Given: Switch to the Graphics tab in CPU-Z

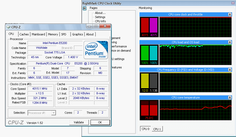Looking at the screenshot, I should (x=78, y=34).
